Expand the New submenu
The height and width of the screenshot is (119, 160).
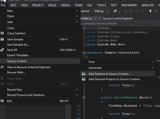point(77,11)
